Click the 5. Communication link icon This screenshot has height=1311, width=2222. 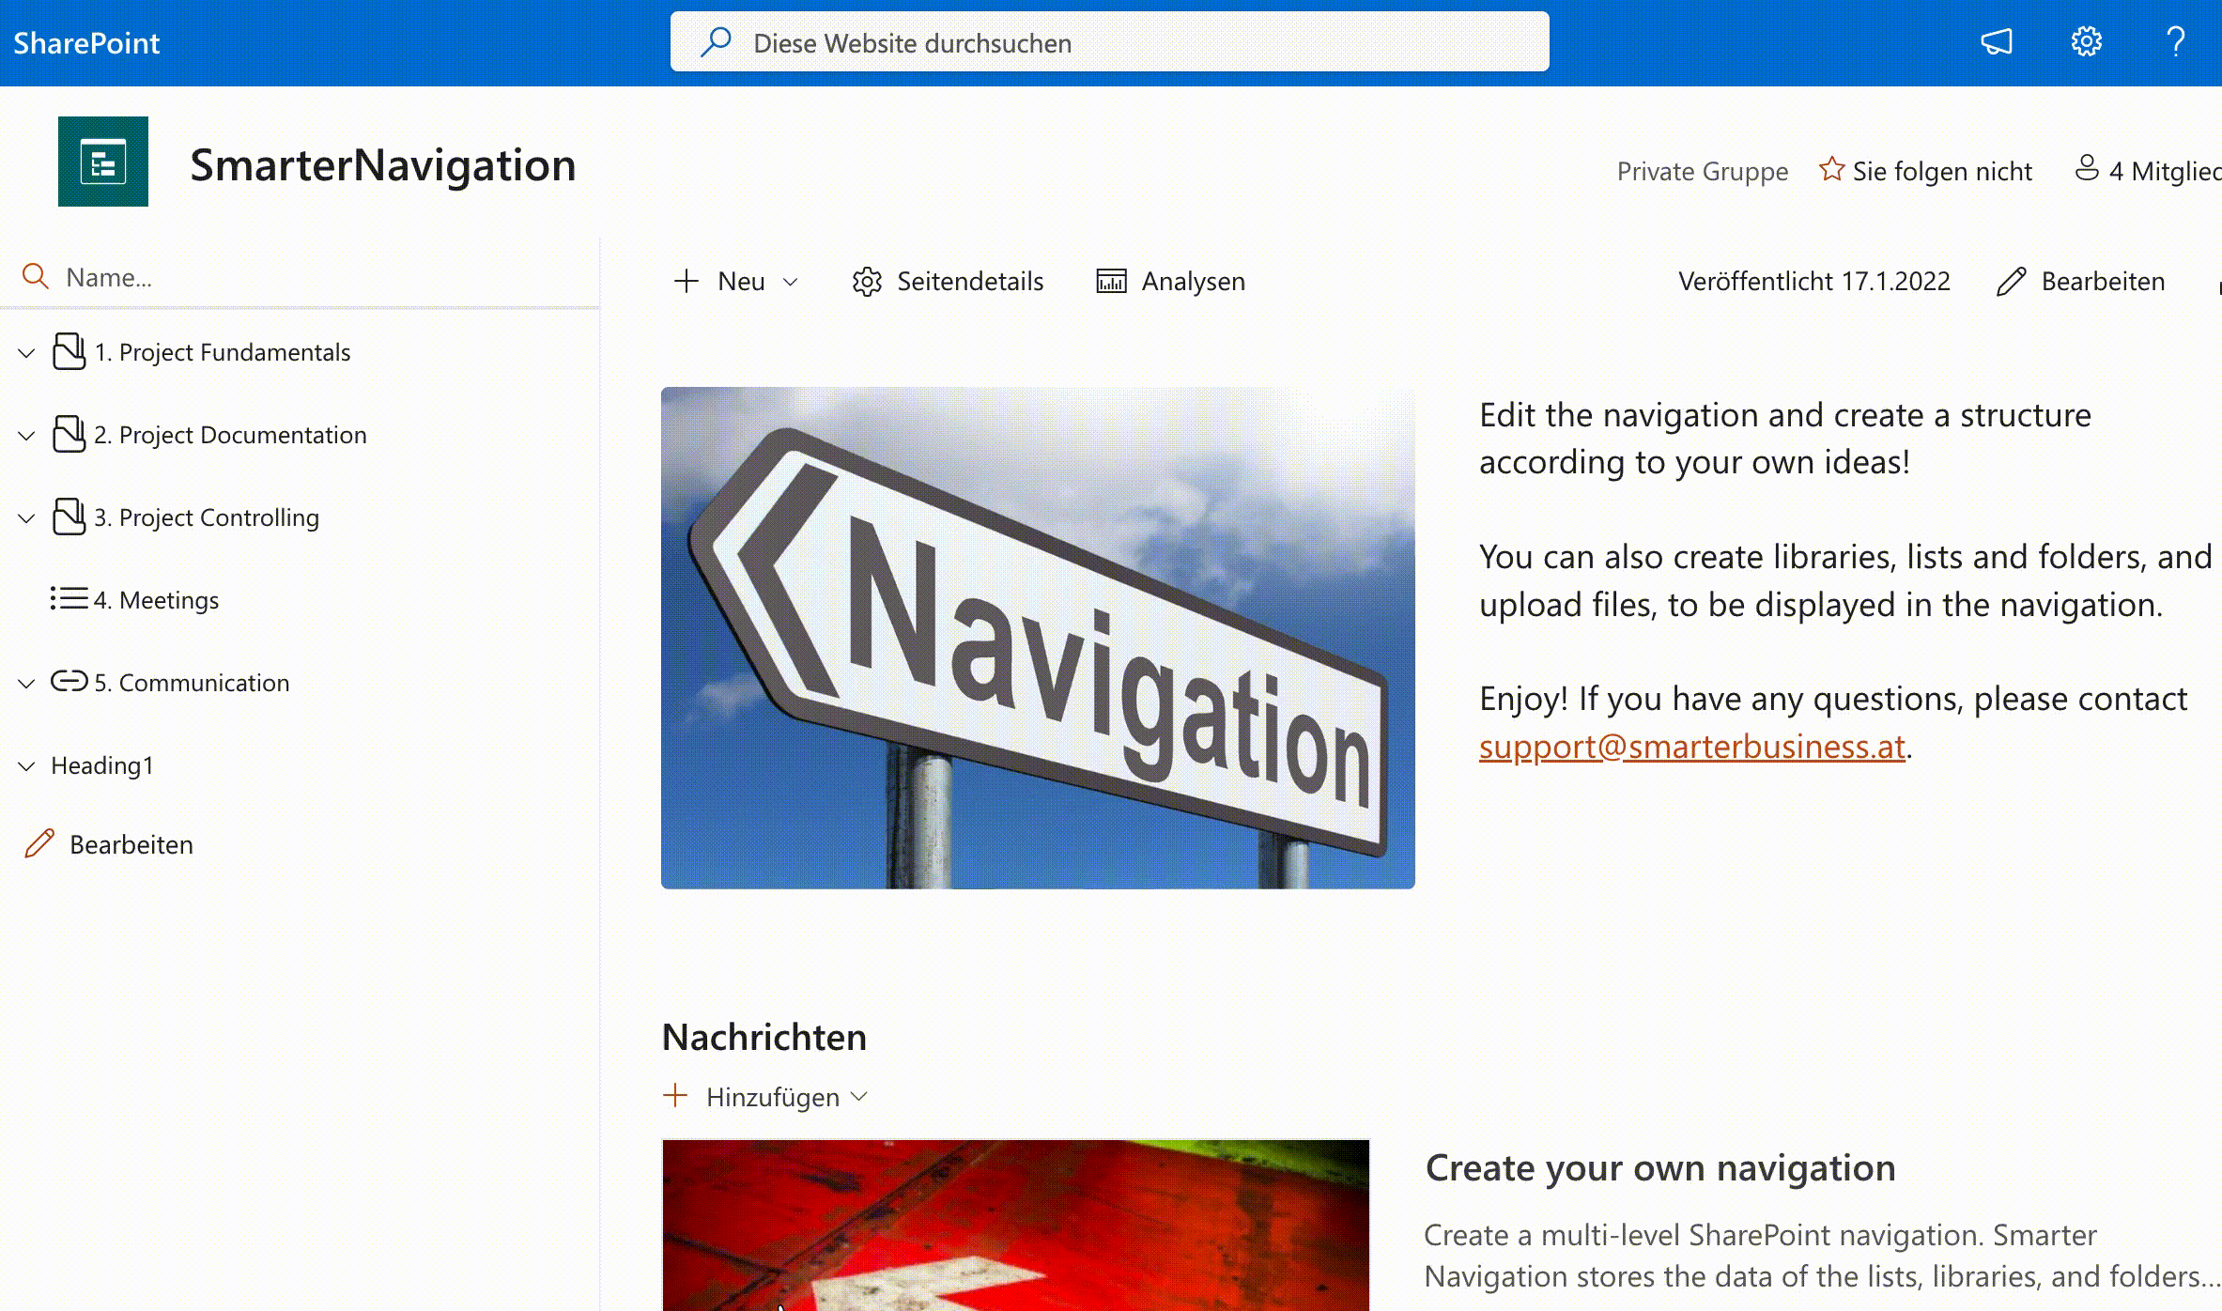coord(69,682)
